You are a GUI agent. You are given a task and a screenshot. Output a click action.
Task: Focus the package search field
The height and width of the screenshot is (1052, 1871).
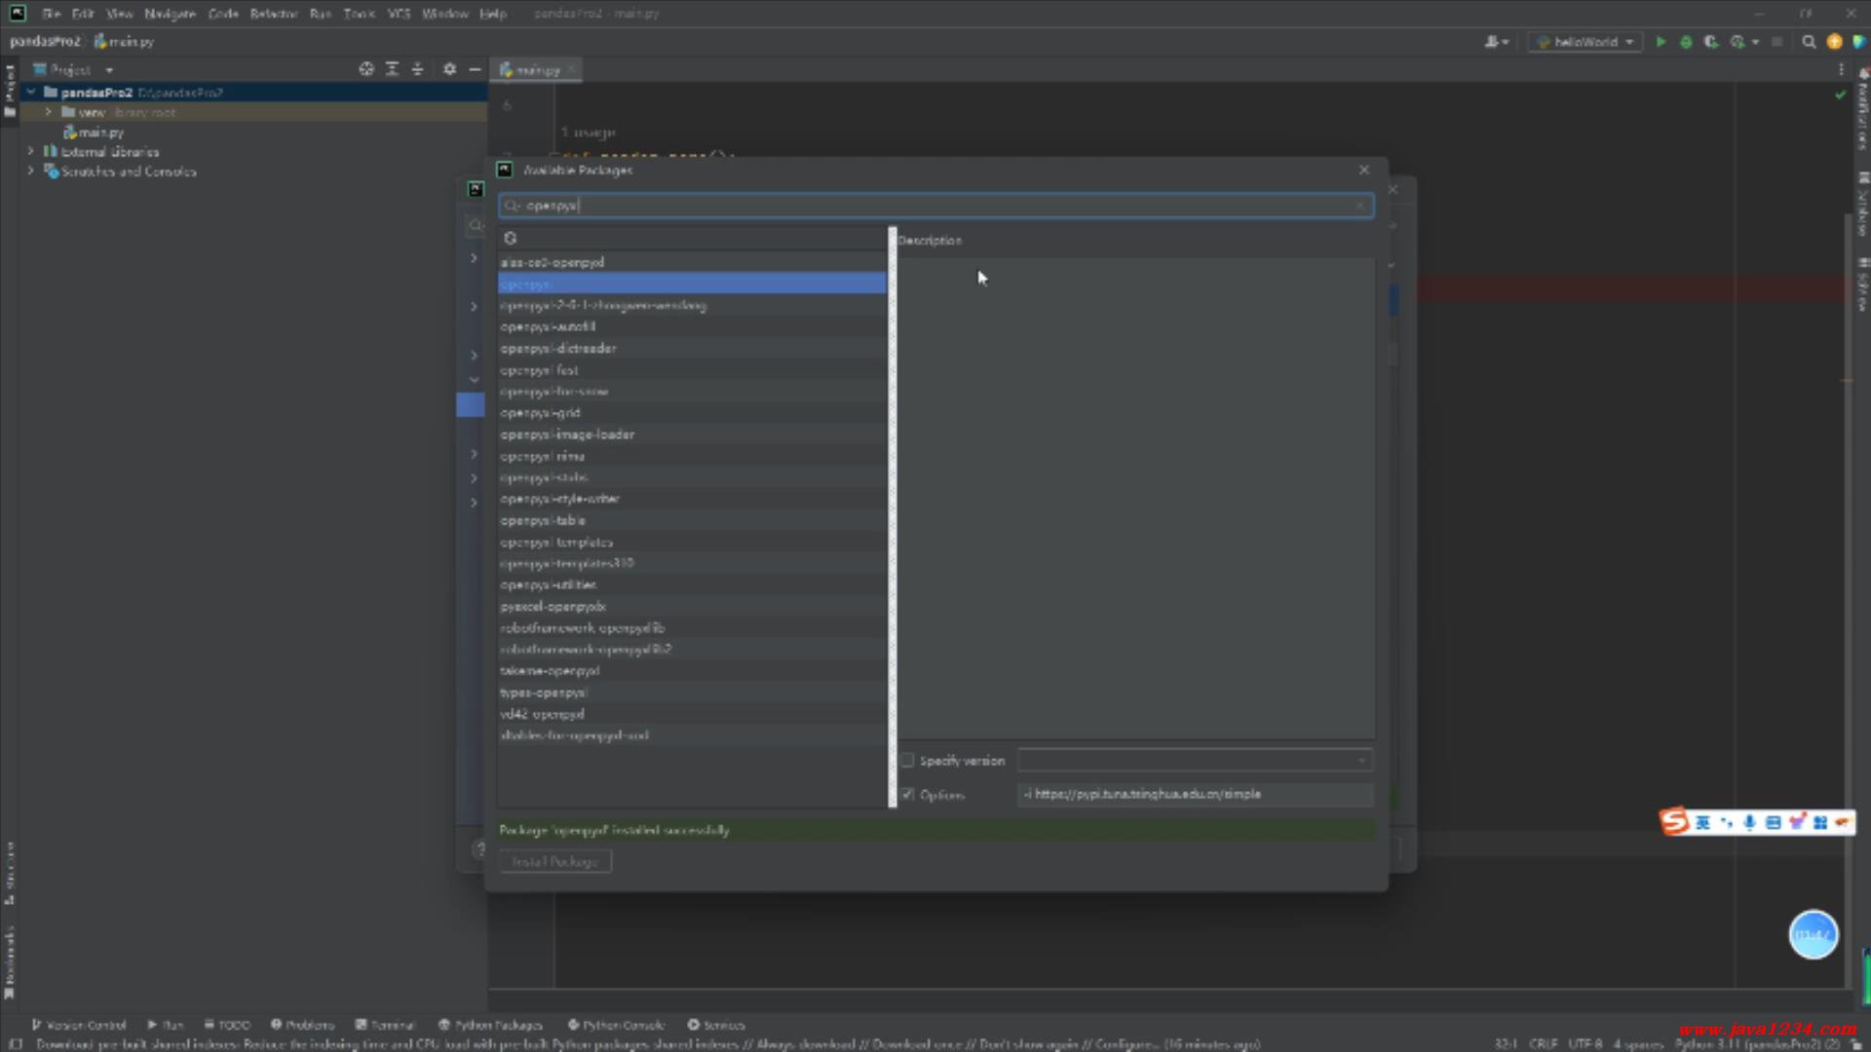[x=935, y=206]
